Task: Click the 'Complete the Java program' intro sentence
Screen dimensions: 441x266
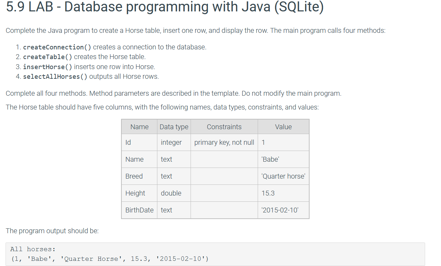Action: click(x=195, y=30)
